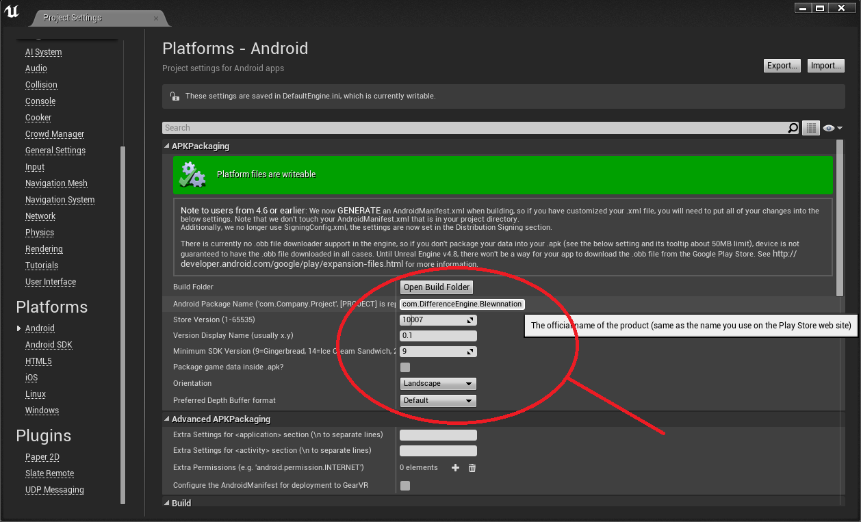Click the Import... button
This screenshot has width=861, height=522.
tap(826, 66)
